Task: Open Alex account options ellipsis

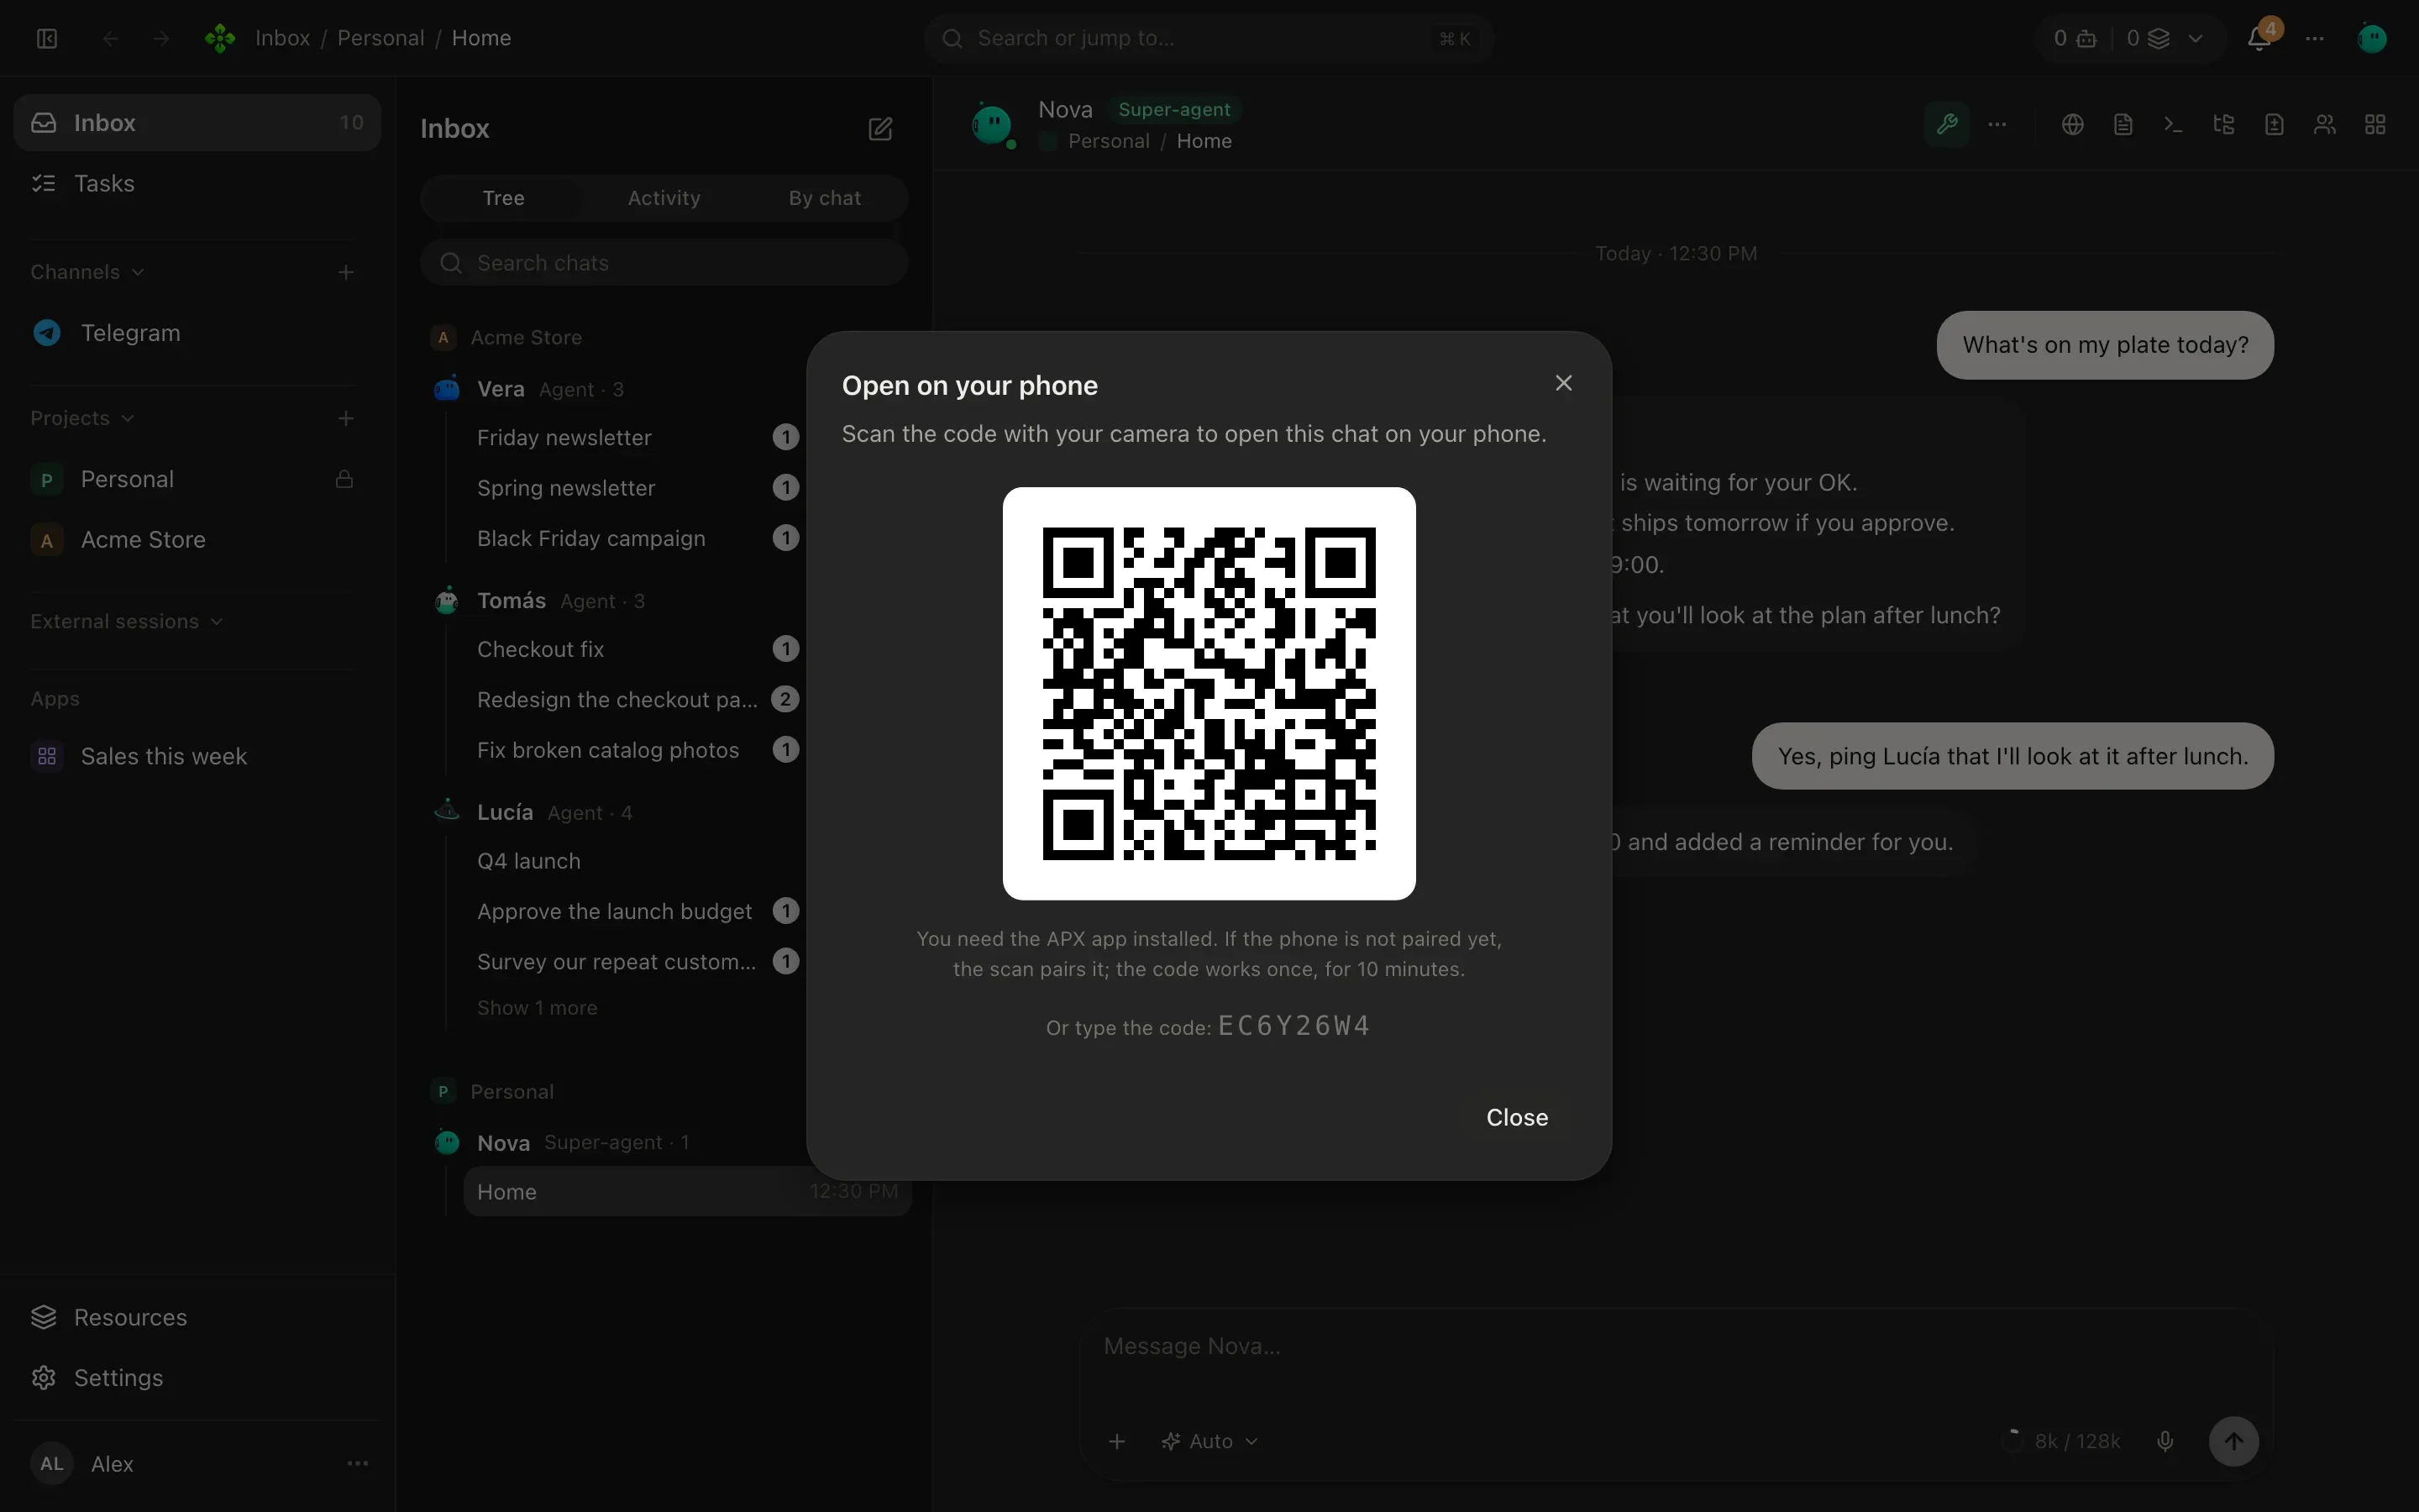Action: click(357, 1463)
